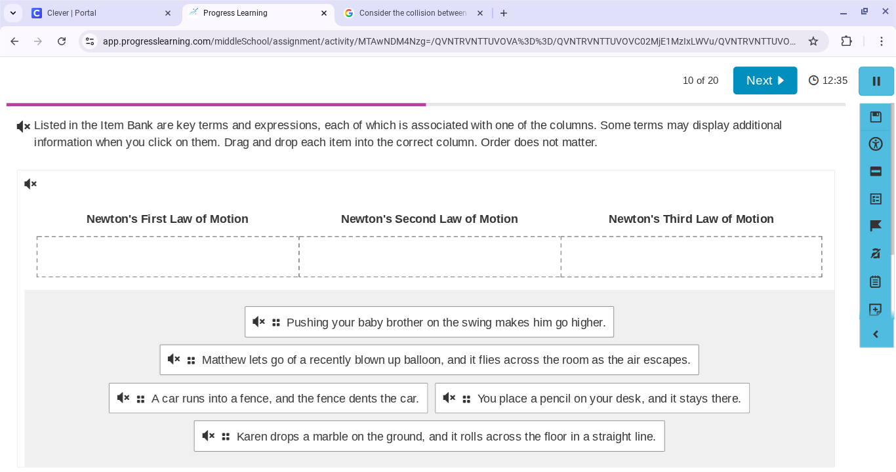Close the Consider the collision tab
Screen dimensions: 896x472
coord(480,13)
